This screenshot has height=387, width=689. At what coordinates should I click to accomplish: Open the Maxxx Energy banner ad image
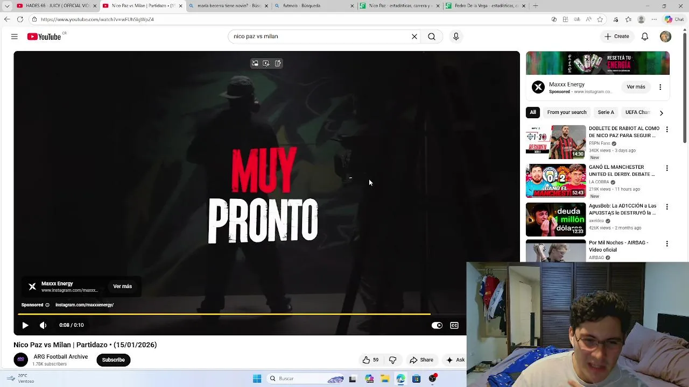(597, 63)
